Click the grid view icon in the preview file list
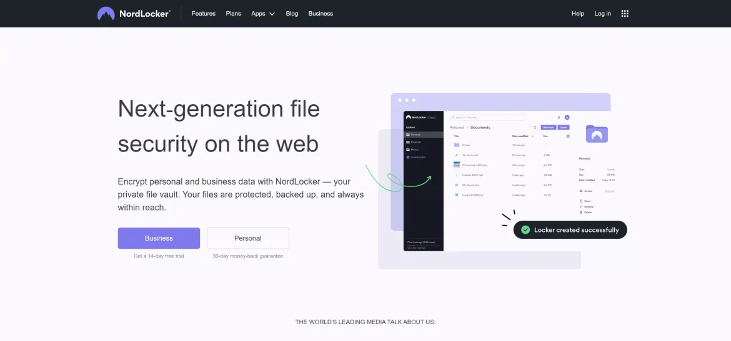The image size is (731, 341). pyautogui.click(x=568, y=137)
